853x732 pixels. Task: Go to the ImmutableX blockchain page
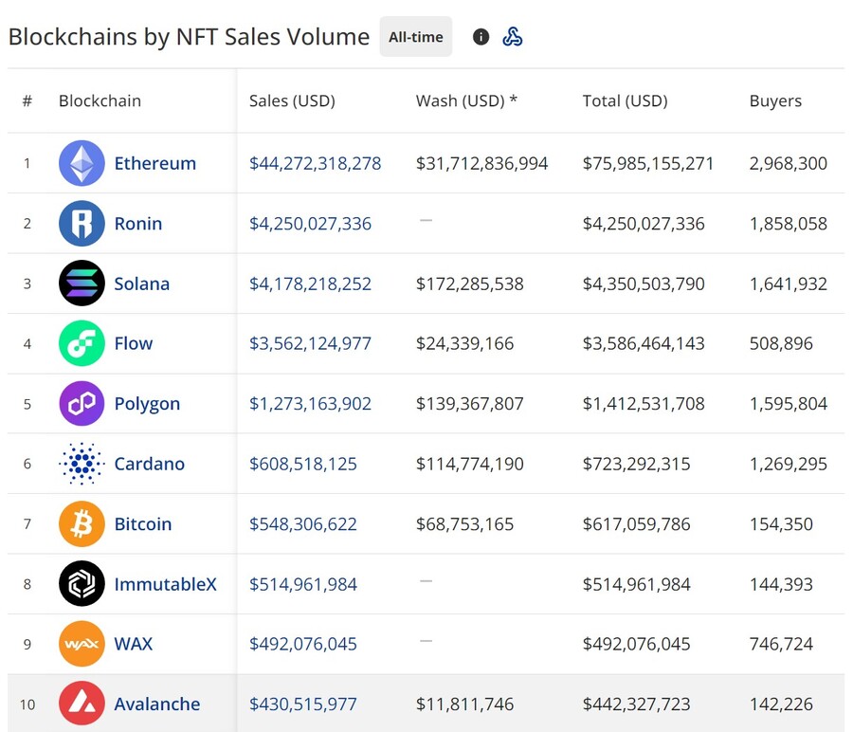pyautogui.click(x=165, y=584)
